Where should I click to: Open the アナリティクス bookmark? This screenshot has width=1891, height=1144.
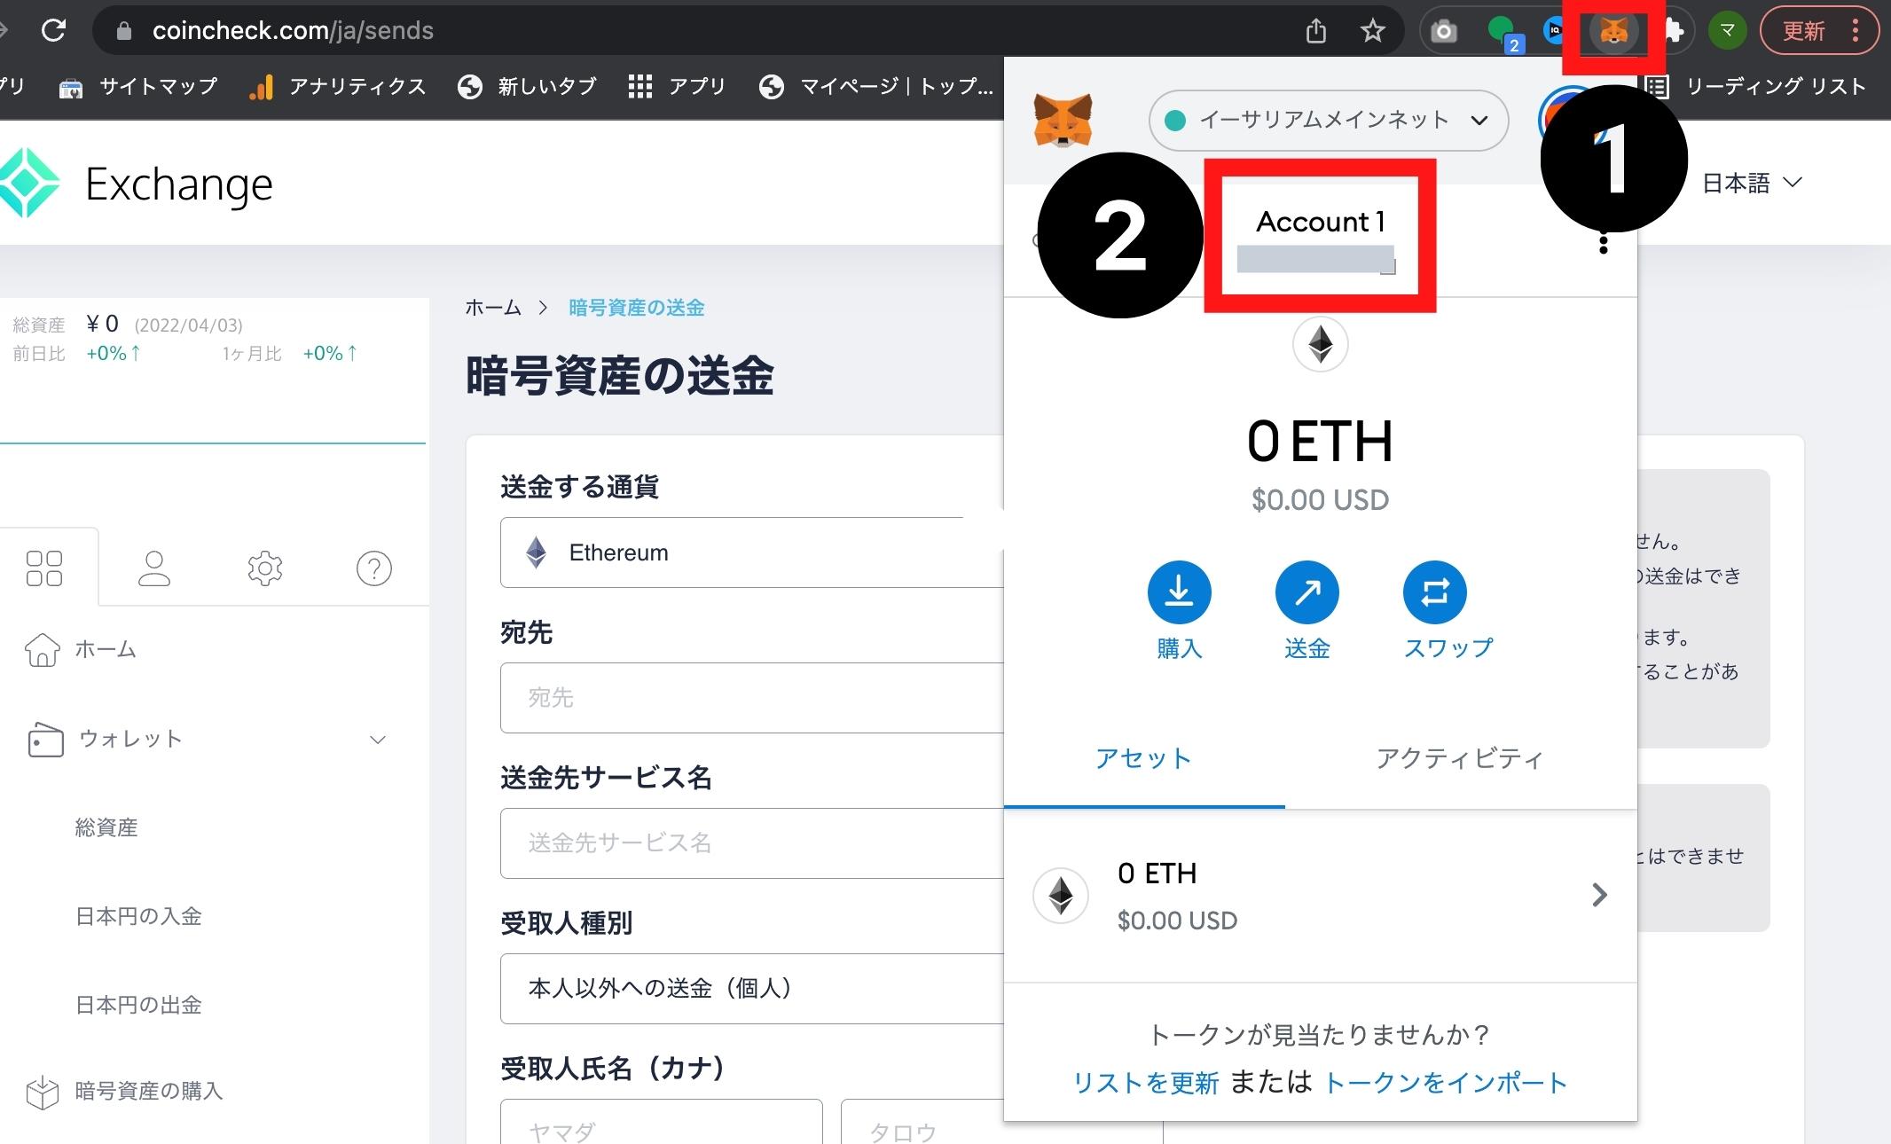(x=338, y=86)
